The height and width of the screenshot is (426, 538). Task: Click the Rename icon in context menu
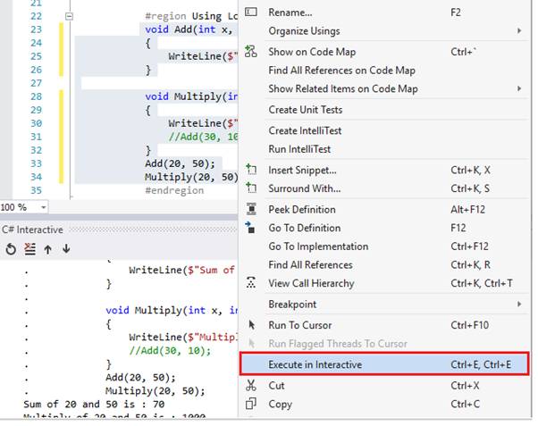point(250,13)
